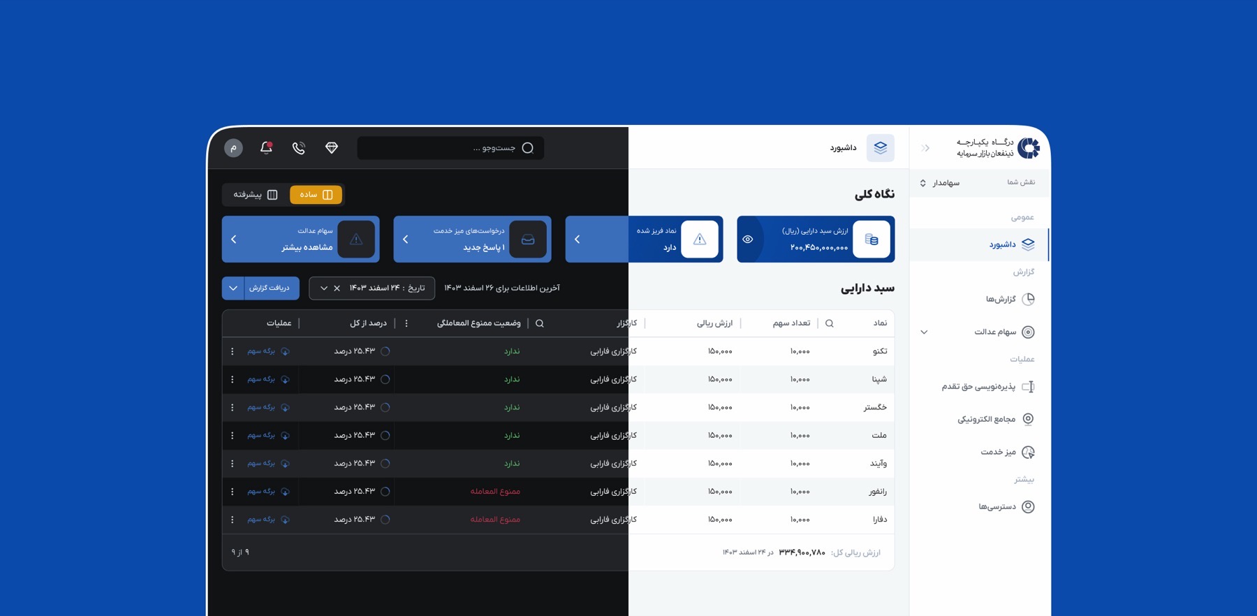The width and height of the screenshot is (1257, 616).
Task: Click the برگه سهم link in the رانفور row
Action: click(268, 492)
